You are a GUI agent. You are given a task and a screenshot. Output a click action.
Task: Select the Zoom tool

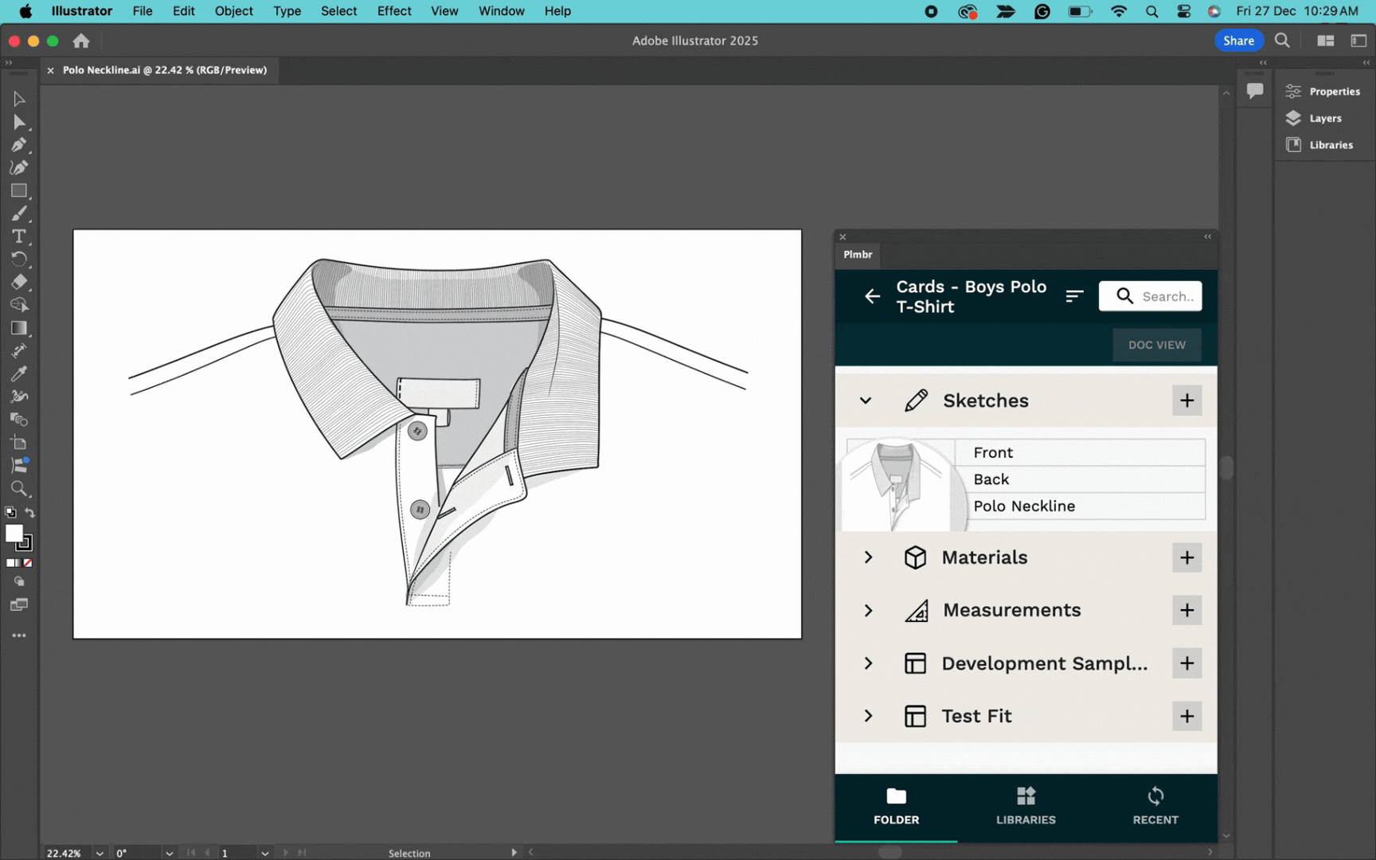coord(18,488)
